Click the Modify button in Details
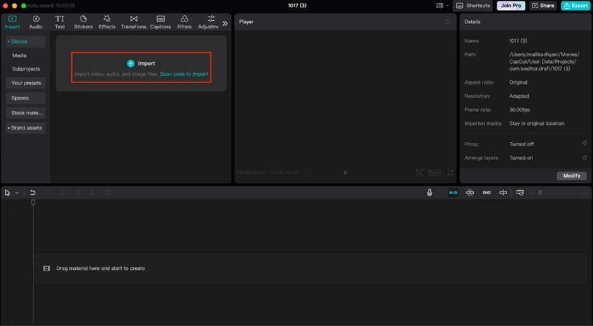 (572, 175)
